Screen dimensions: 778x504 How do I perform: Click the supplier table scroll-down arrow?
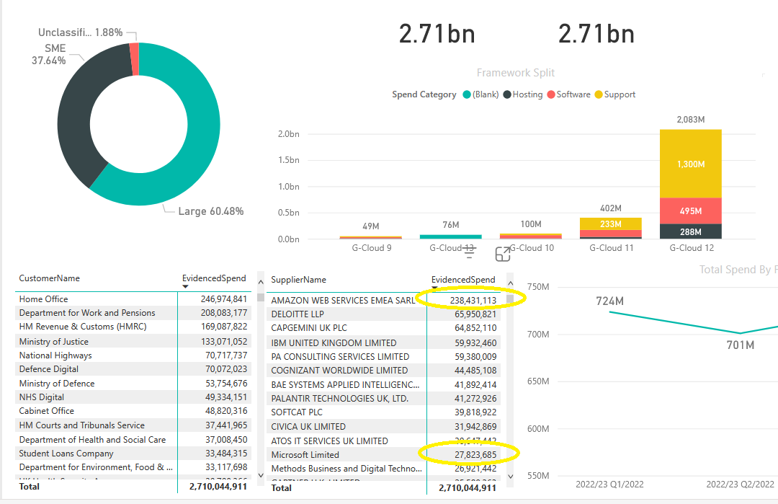click(511, 477)
